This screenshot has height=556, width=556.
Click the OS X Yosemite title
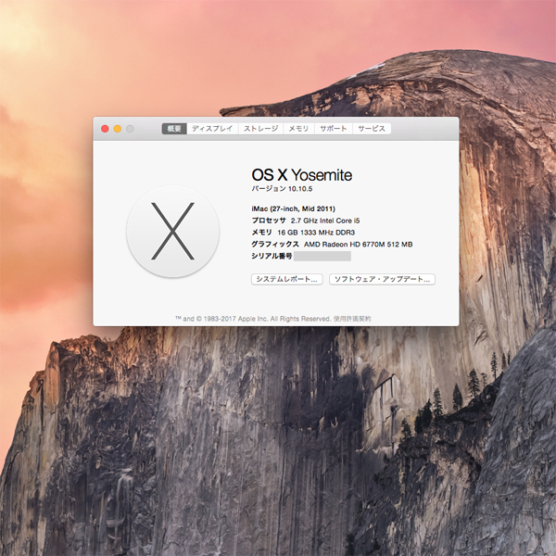coord(302,175)
